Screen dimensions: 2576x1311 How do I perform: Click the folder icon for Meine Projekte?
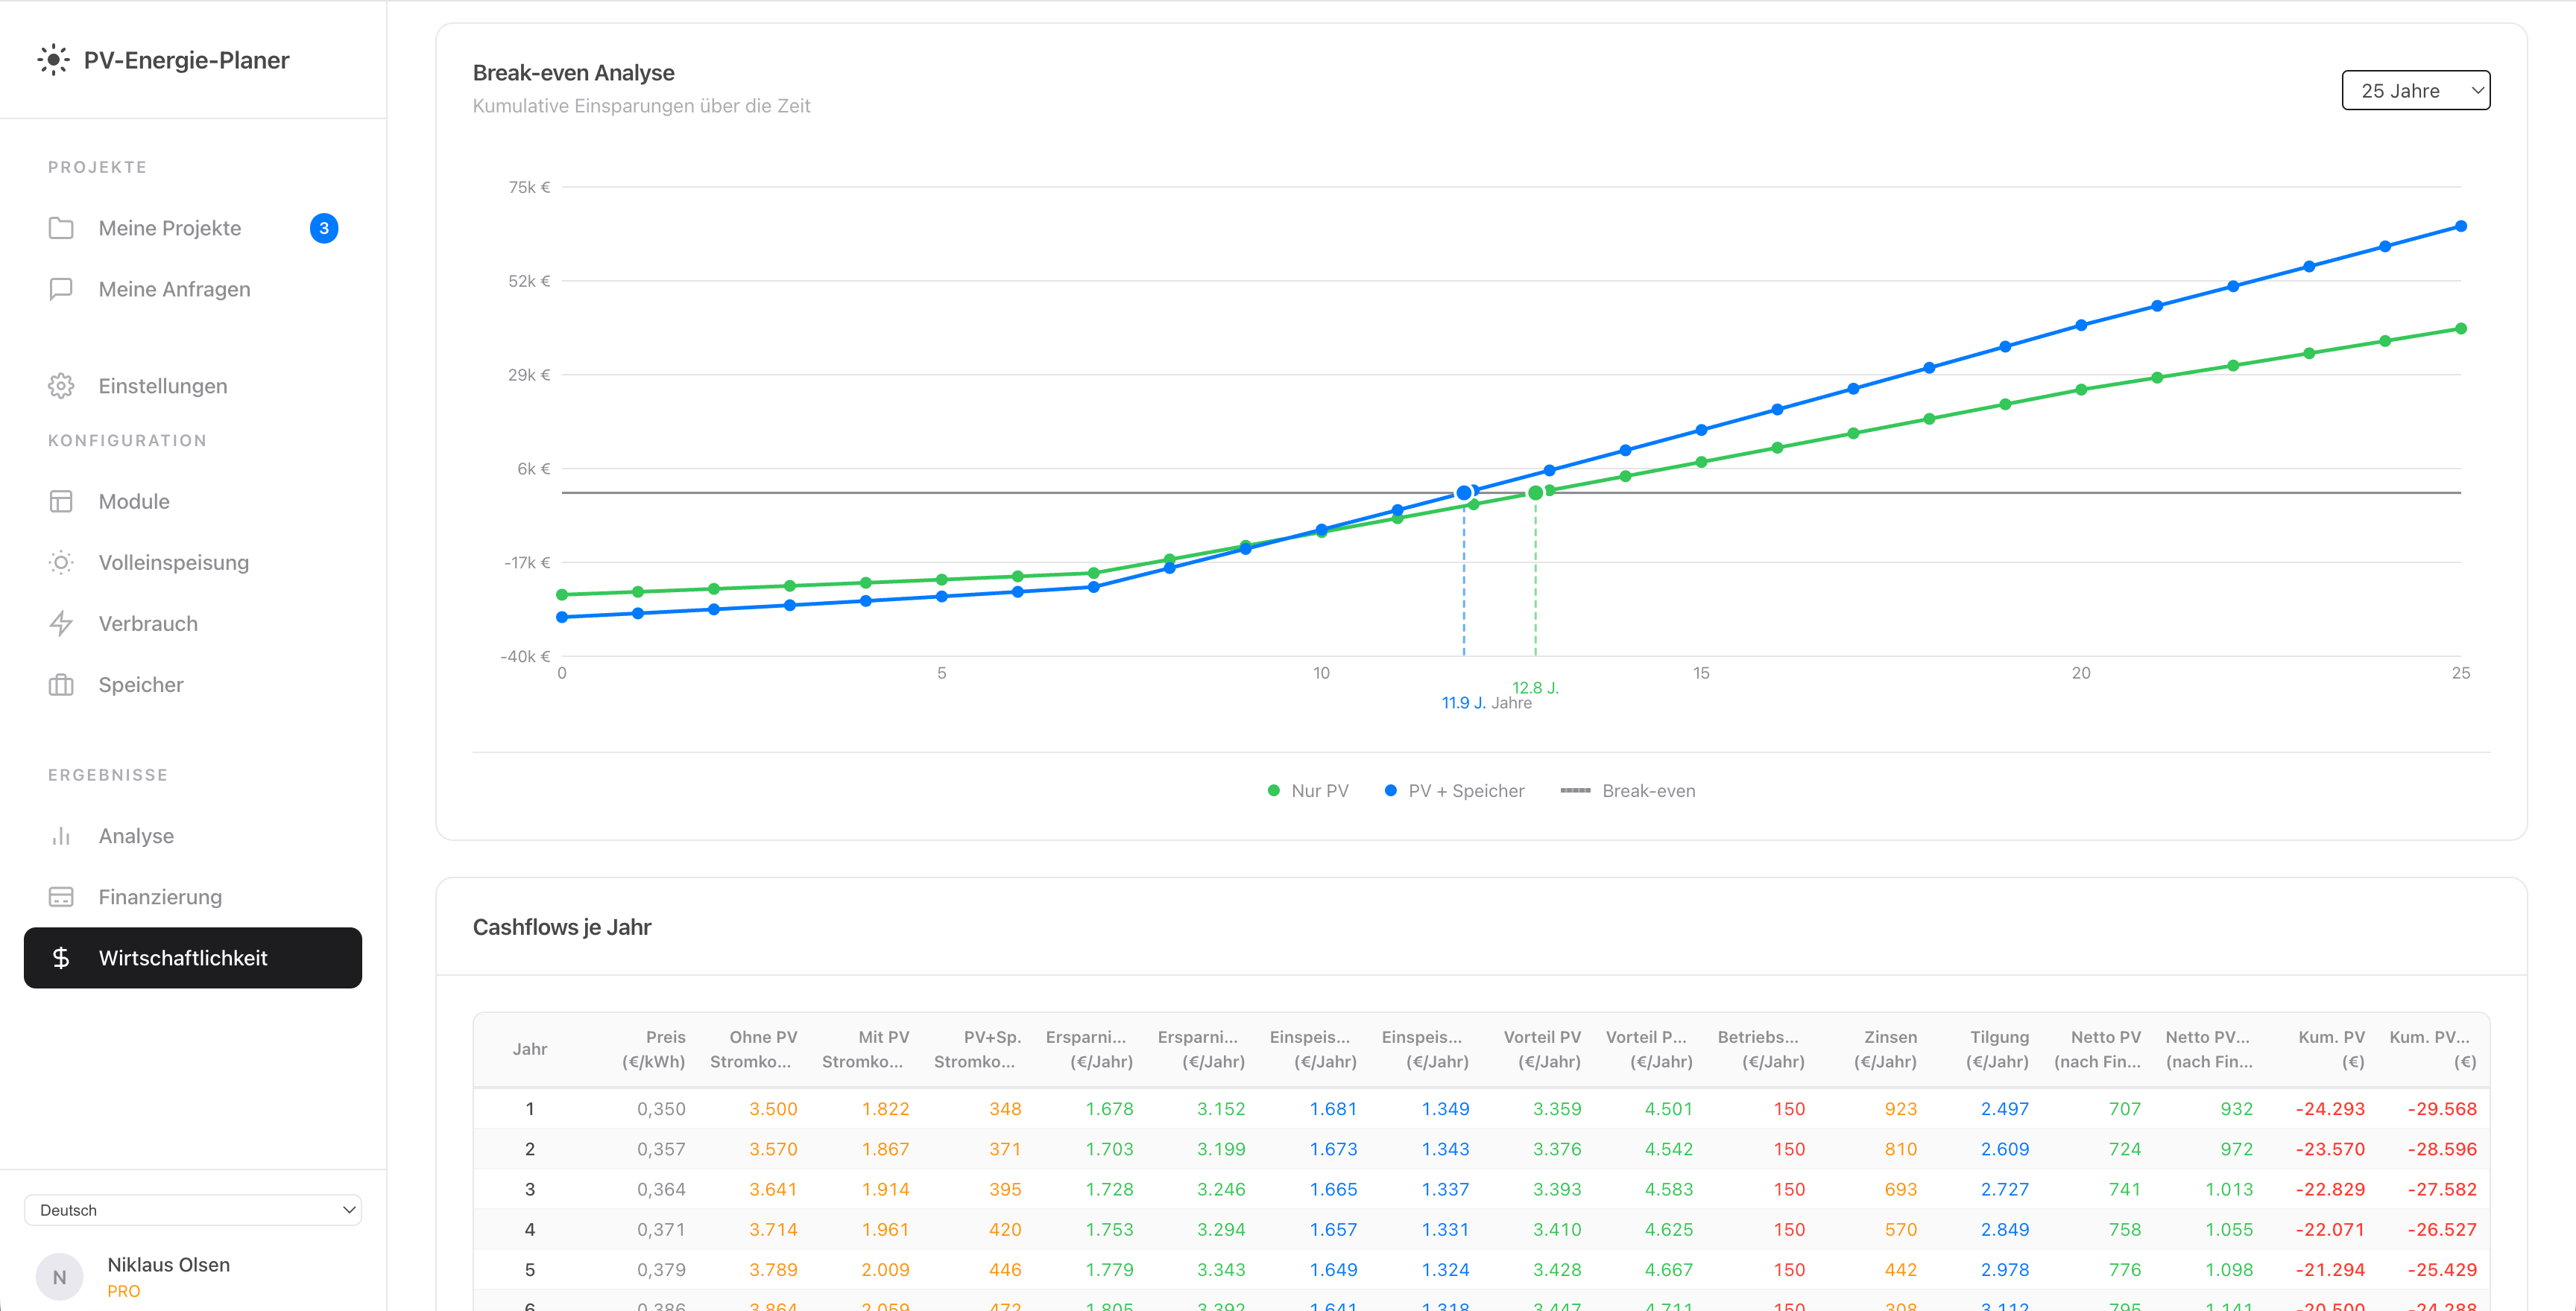[61, 228]
